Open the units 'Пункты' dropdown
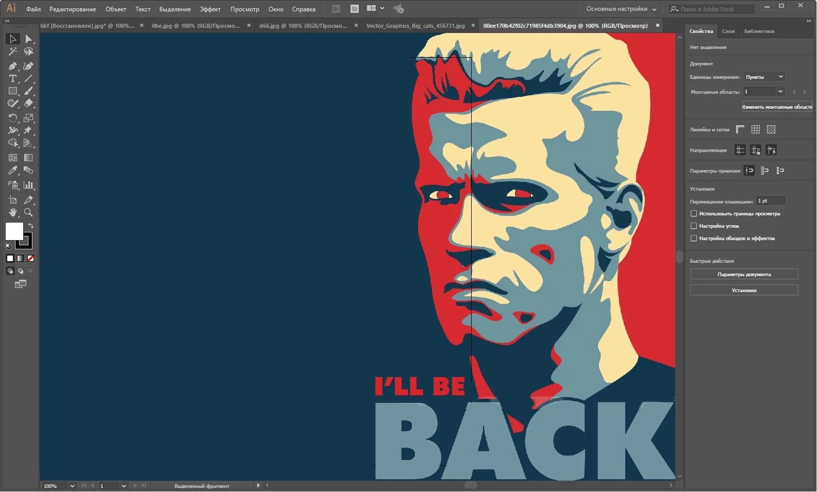This screenshot has width=817, height=492. (x=764, y=77)
